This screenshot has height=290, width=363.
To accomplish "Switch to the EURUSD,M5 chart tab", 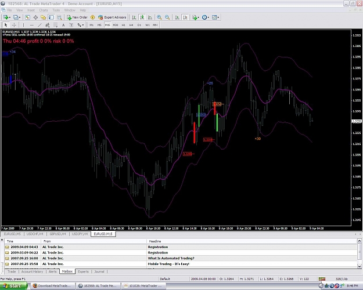I will (x=12, y=234).
